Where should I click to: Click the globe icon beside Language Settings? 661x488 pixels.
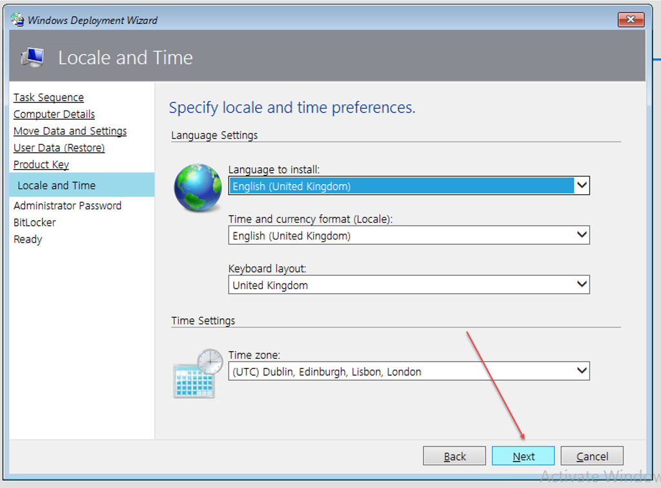(198, 188)
